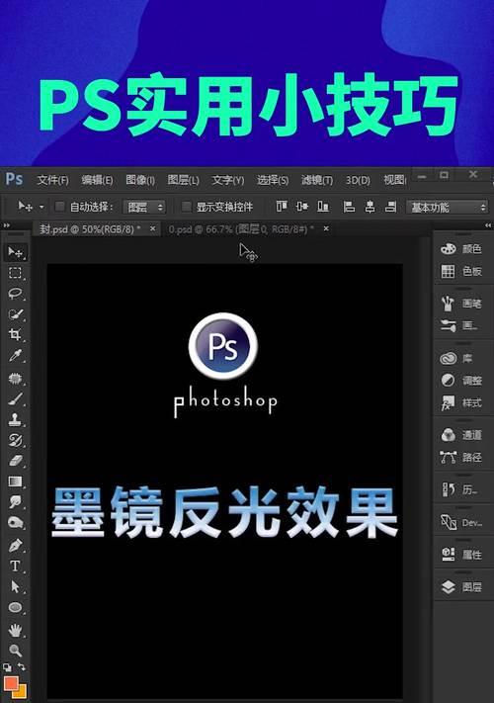Select the Eraser tool

(x=15, y=461)
